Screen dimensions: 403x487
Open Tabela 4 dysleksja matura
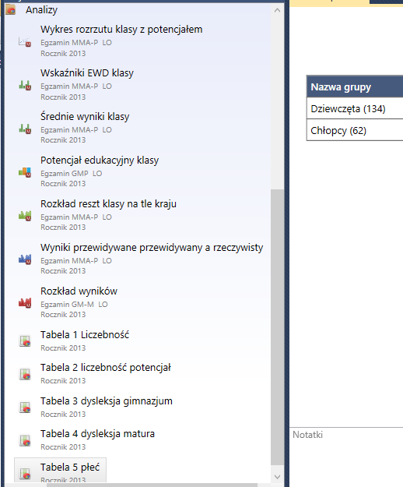point(97,433)
